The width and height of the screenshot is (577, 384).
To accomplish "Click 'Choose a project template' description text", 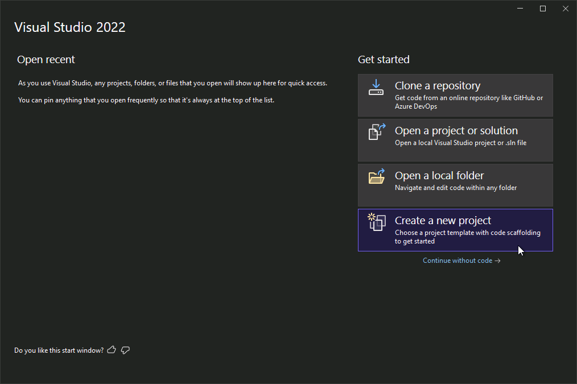I will tap(468, 237).
